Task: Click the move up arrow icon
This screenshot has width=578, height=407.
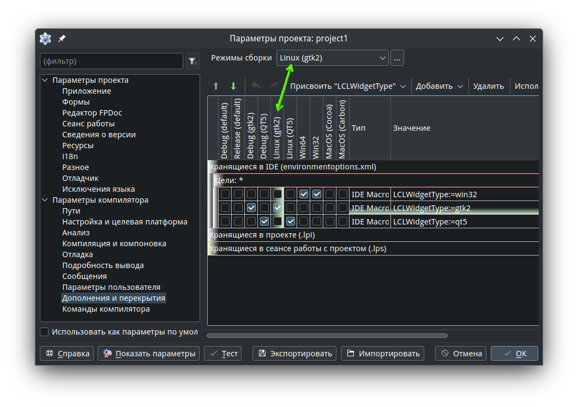Action: click(x=216, y=86)
